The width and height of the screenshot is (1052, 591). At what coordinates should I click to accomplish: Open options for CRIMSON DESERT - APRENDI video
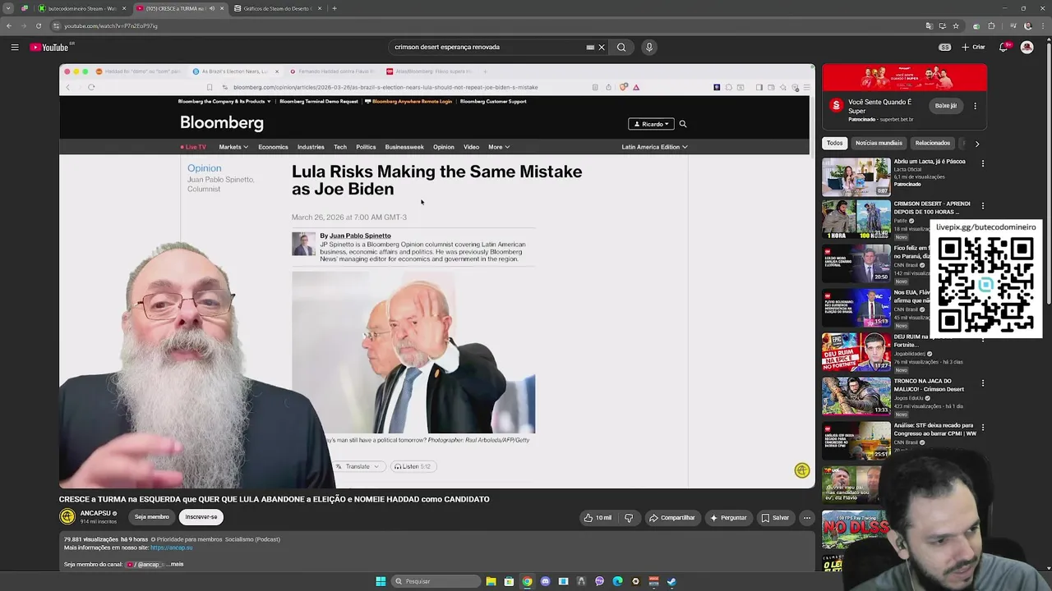[x=982, y=206]
